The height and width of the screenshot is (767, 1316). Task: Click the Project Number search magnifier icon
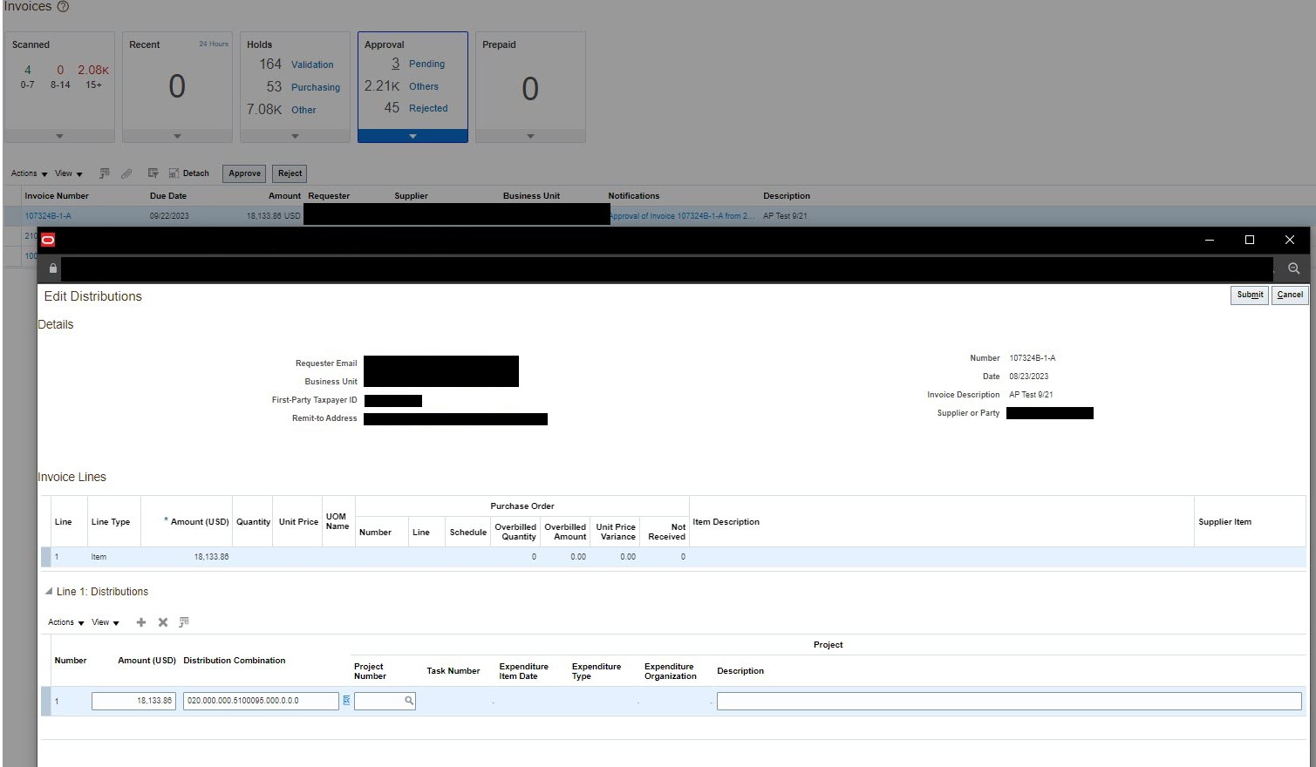408,701
